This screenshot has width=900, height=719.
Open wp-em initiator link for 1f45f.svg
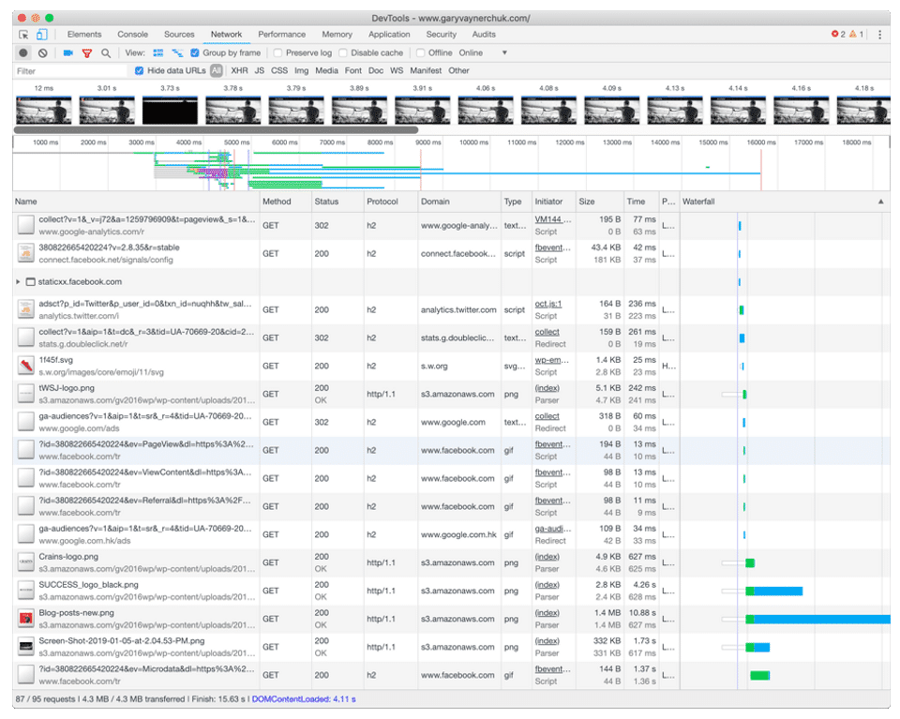coord(551,360)
